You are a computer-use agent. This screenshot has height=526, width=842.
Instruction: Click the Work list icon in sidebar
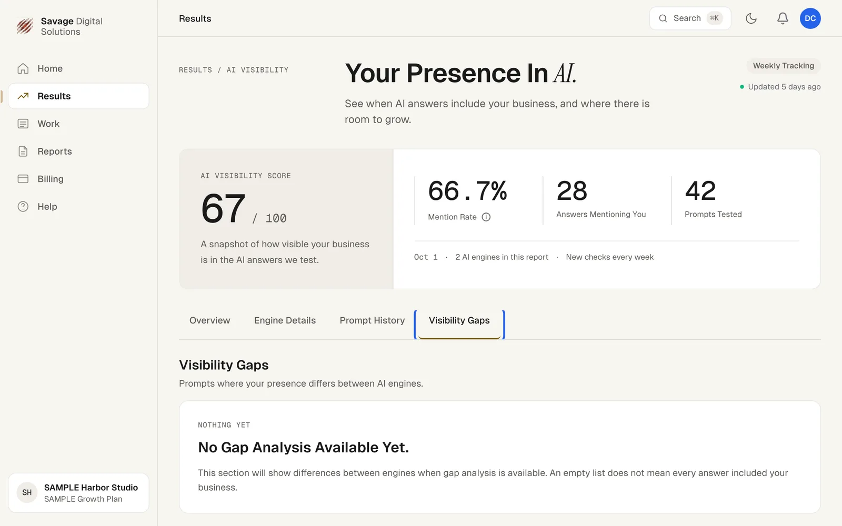pos(23,124)
